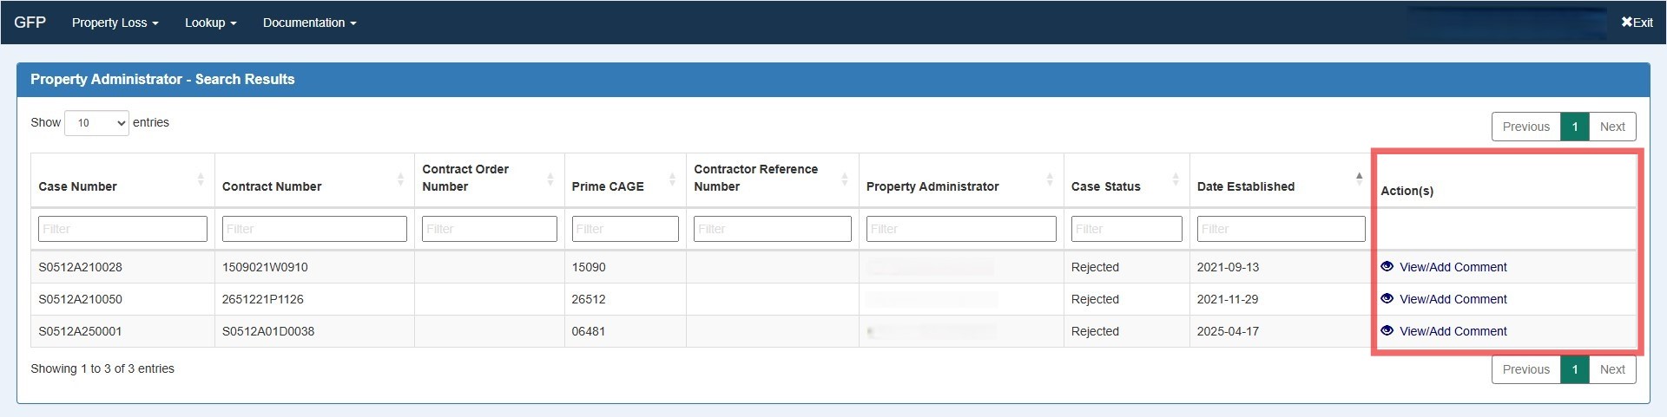Click case number S0512A250001

(80, 331)
